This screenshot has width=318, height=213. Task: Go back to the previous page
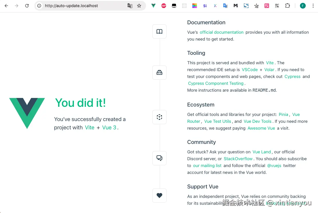(x=6, y=6)
